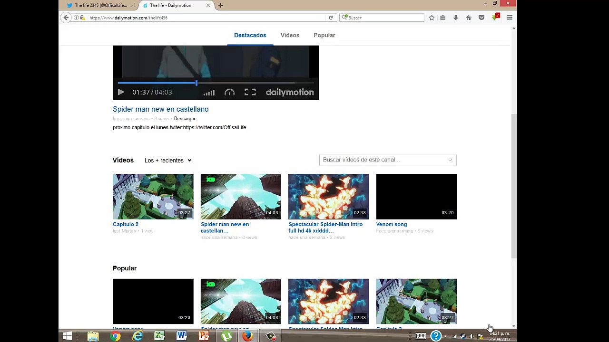Screen dimensions: 609x342
Task: Expand the Los + recientes sort dropdown
Action: [x=168, y=161]
